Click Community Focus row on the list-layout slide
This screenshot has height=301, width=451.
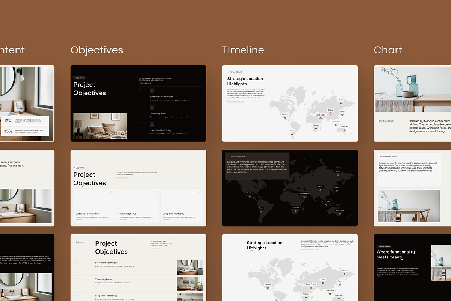pos(138,284)
